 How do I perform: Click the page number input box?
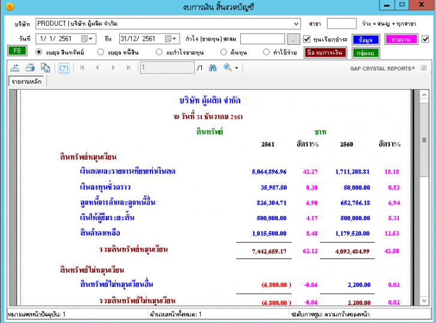click(x=167, y=68)
